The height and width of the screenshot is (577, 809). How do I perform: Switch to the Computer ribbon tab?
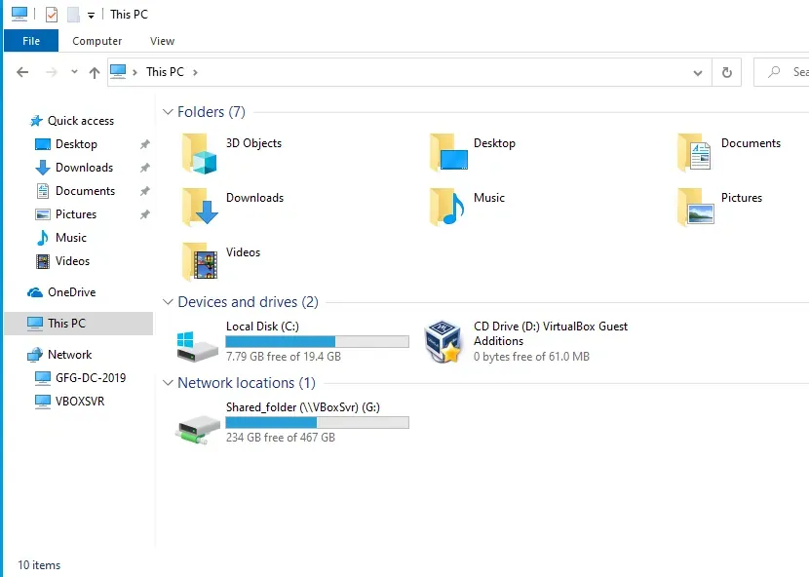pos(97,41)
